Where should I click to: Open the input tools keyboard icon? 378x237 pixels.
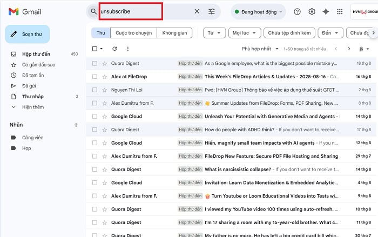(361, 49)
